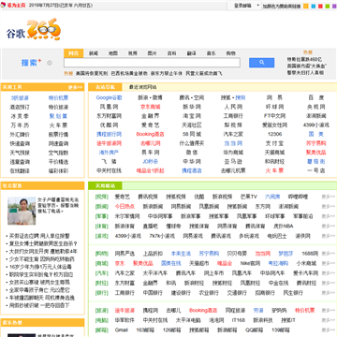Switch to the 名站导航 tab

(105, 87)
